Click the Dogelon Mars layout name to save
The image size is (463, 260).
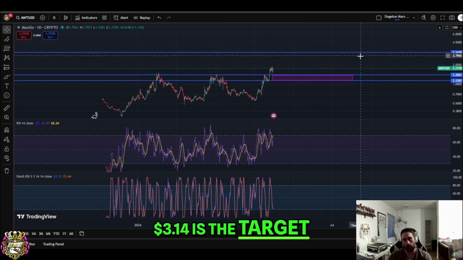coord(396,17)
